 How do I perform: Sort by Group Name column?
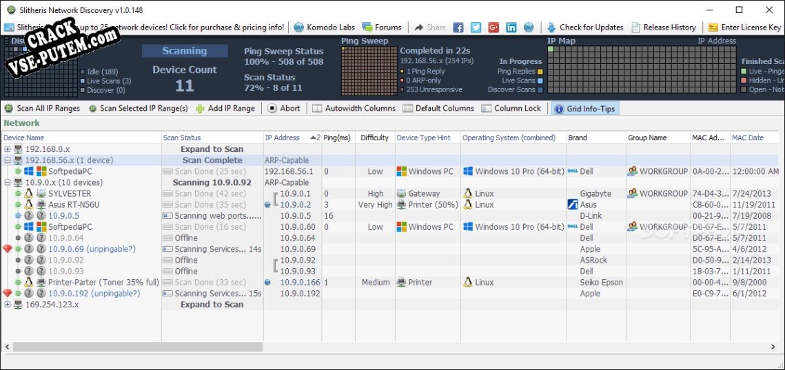point(657,138)
